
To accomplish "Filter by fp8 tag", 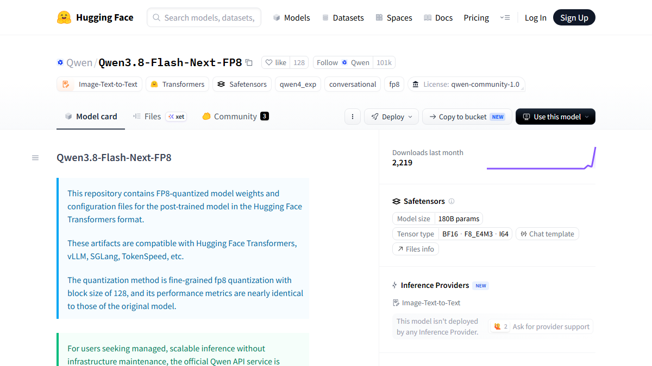I will point(394,84).
